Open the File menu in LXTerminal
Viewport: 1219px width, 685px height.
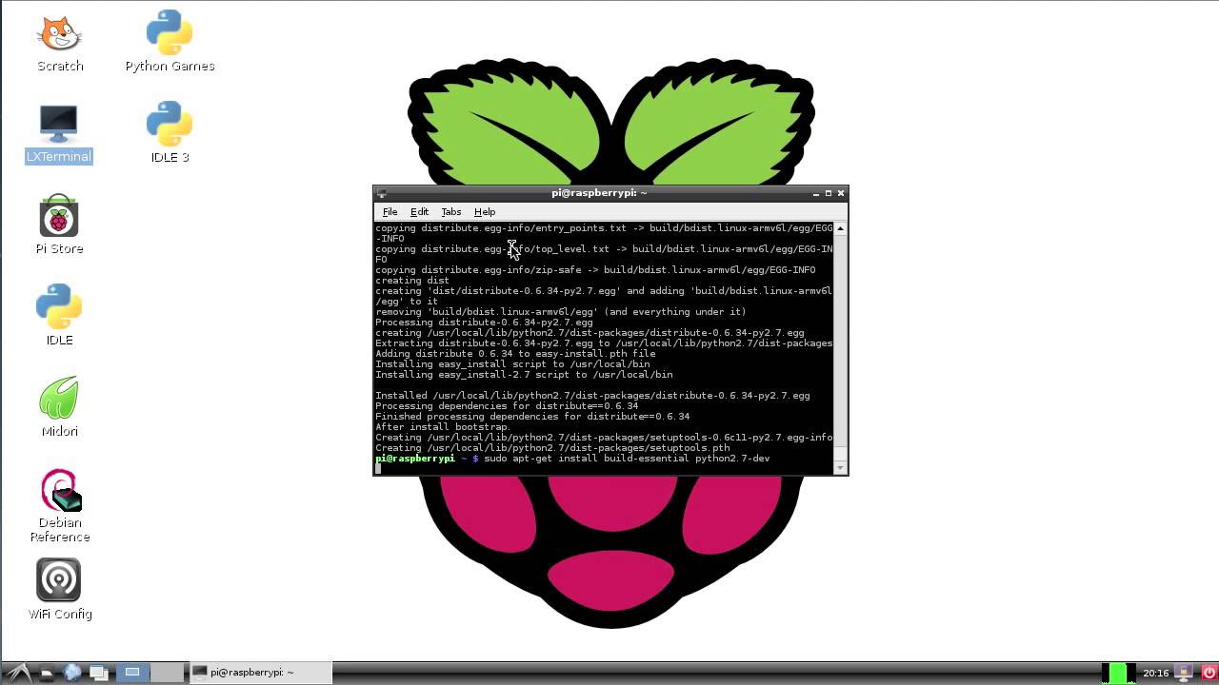pos(390,212)
